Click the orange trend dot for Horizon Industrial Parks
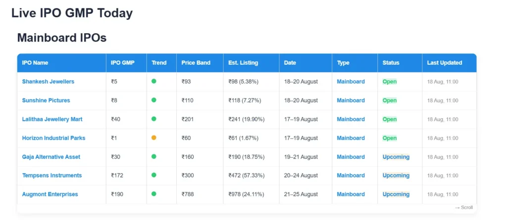 pyautogui.click(x=154, y=137)
